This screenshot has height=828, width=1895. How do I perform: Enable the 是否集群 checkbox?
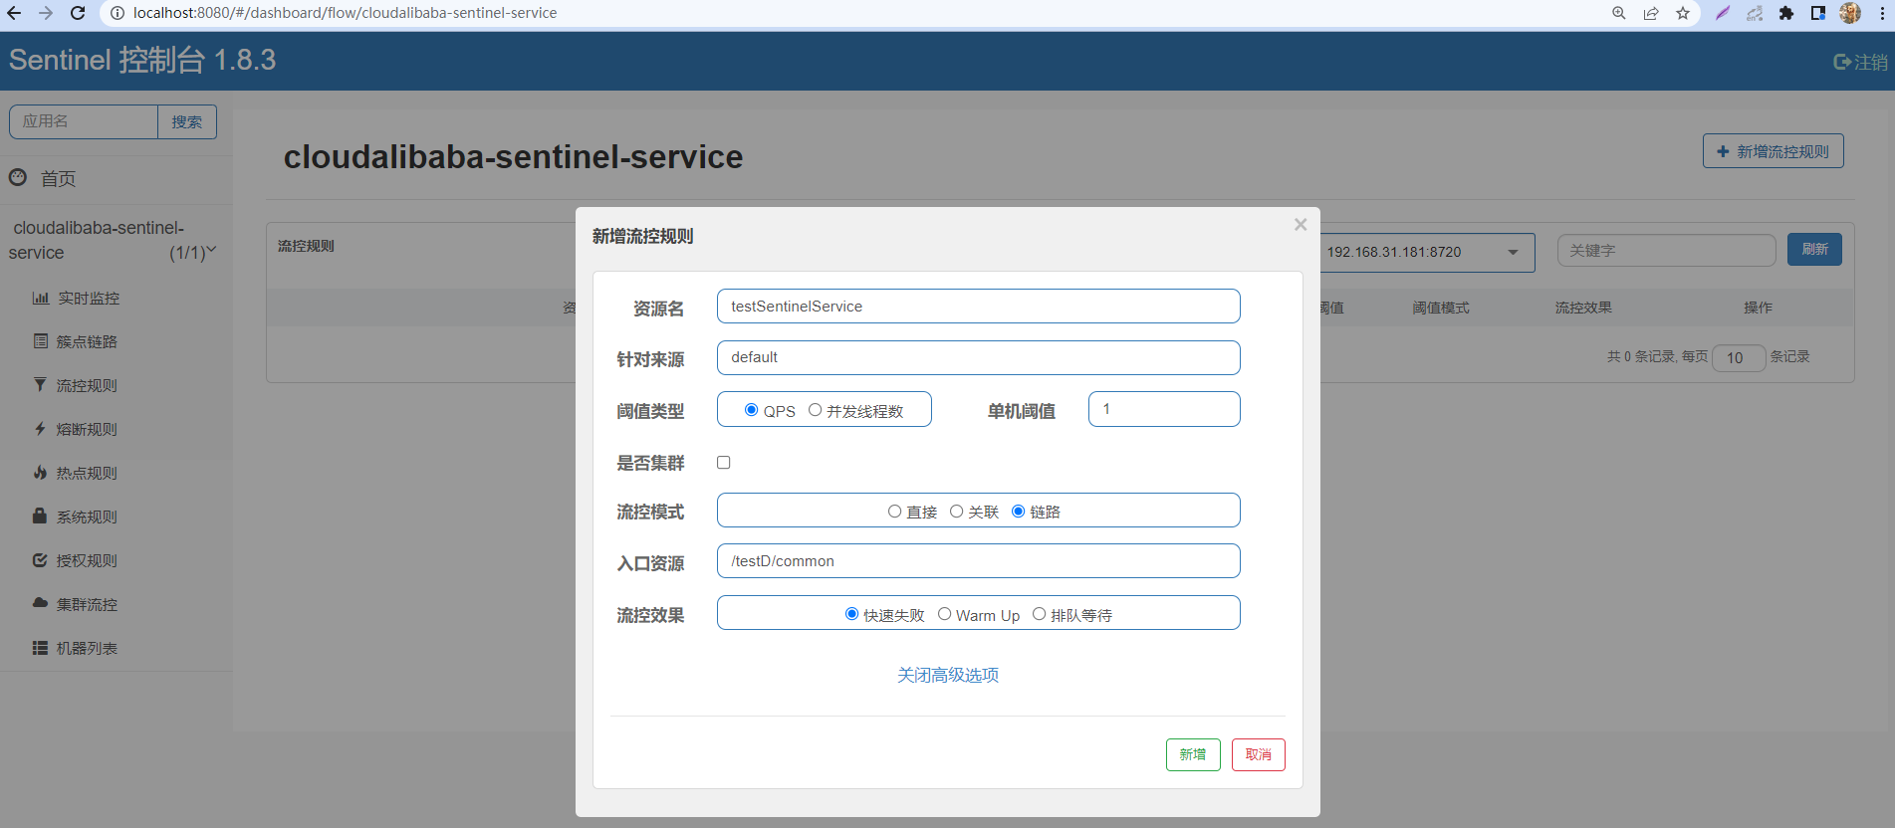[724, 462]
